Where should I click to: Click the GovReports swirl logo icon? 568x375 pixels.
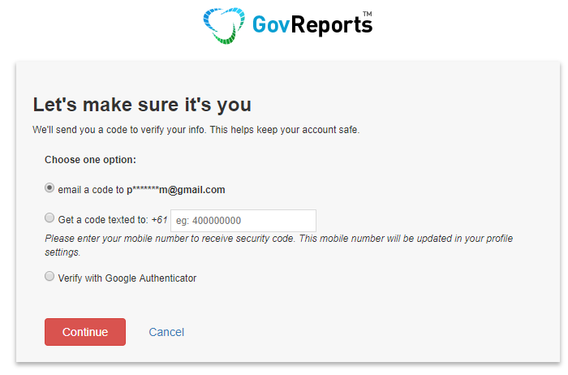click(224, 26)
